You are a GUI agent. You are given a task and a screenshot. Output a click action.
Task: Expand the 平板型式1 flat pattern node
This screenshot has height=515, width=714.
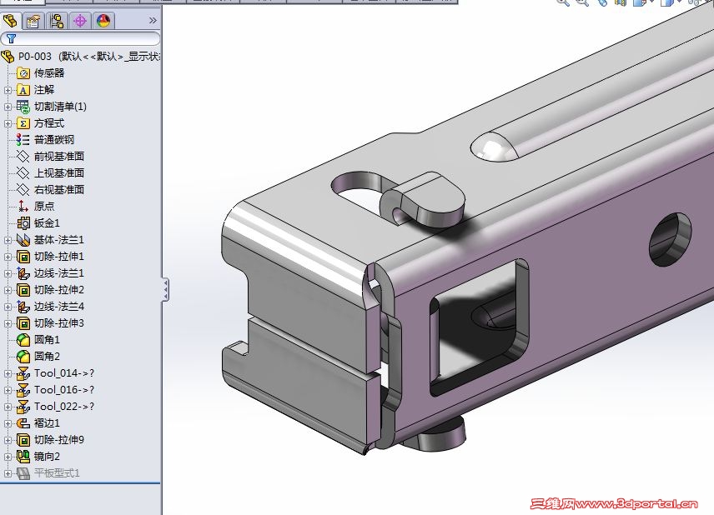click(8, 473)
